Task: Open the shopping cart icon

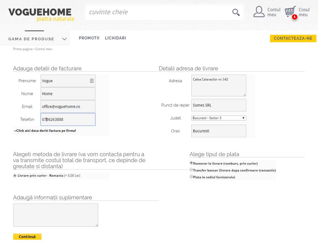Action: coord(290,12)
